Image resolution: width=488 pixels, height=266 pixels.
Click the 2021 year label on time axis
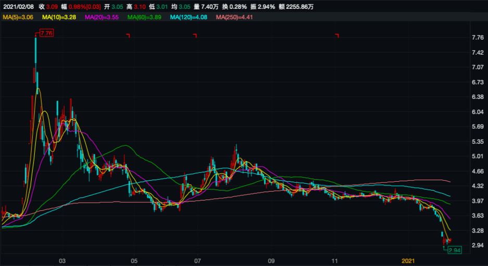[x=408, y=260]
